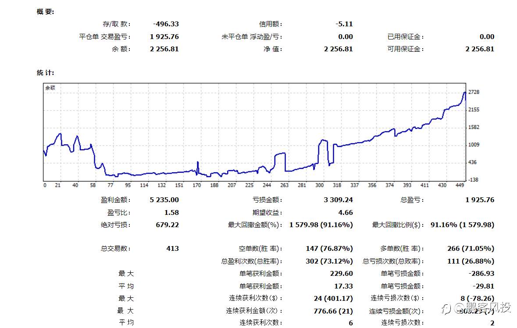This screenshot has width=517, height=328.
Task: Click the 存/取款 label
Action: [x=117, y=24]
